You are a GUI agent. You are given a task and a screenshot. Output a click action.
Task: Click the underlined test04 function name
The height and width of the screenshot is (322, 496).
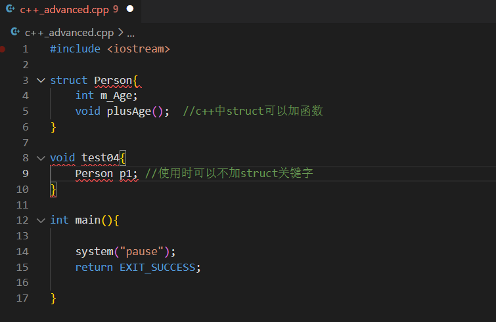[101, 158]
